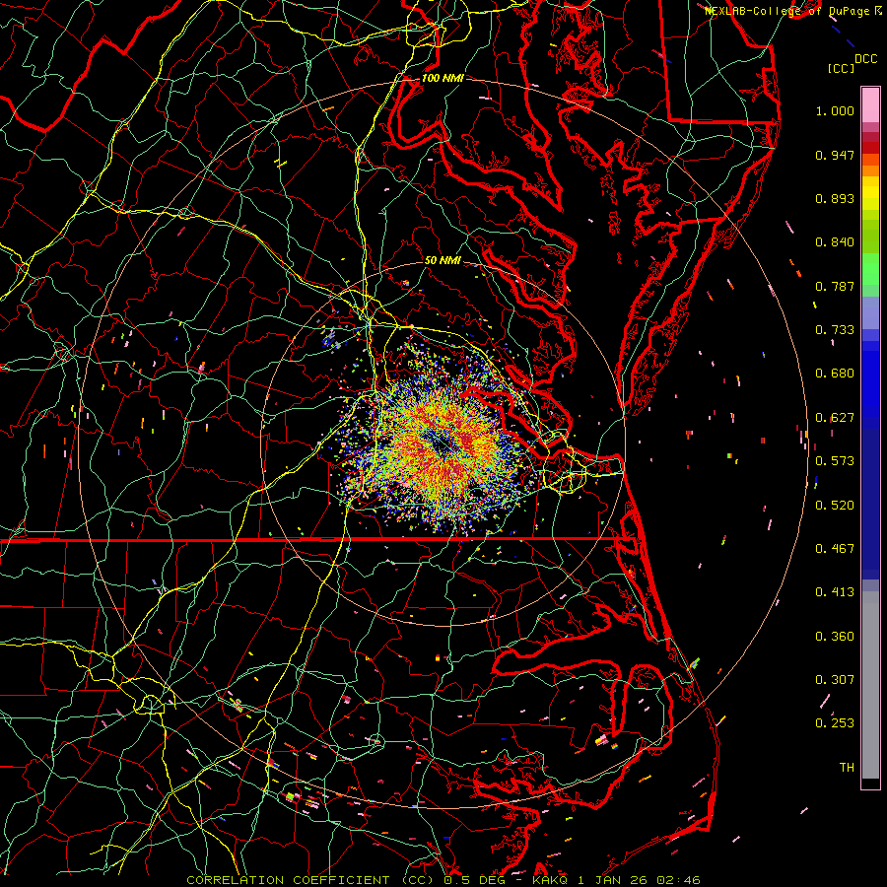Select the 0.733 scale value
This screenshot has height=887, width=887.
click(x=835, y=330)
